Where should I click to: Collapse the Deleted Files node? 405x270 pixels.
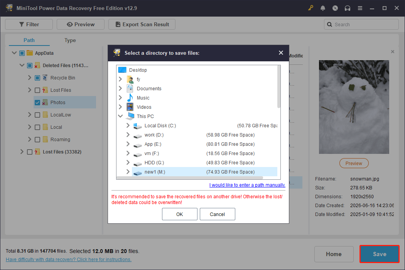pyautogui.click(x=22, y=65)
